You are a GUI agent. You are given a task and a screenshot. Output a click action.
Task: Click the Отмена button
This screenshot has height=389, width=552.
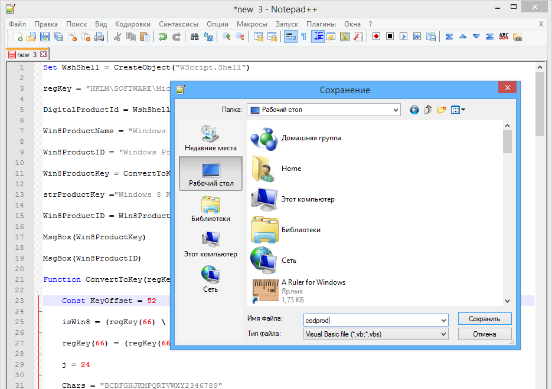[485, 334]
